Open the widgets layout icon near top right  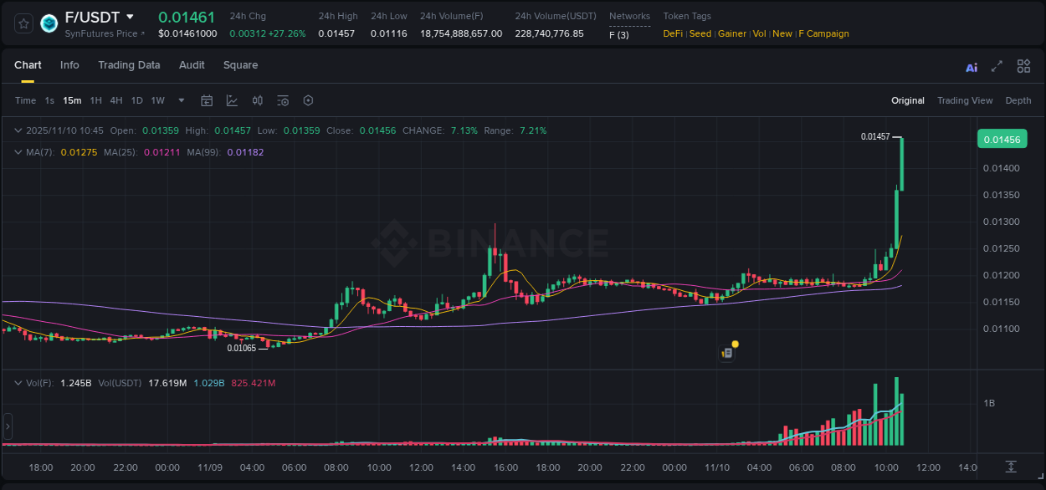tap(1023, 66)
